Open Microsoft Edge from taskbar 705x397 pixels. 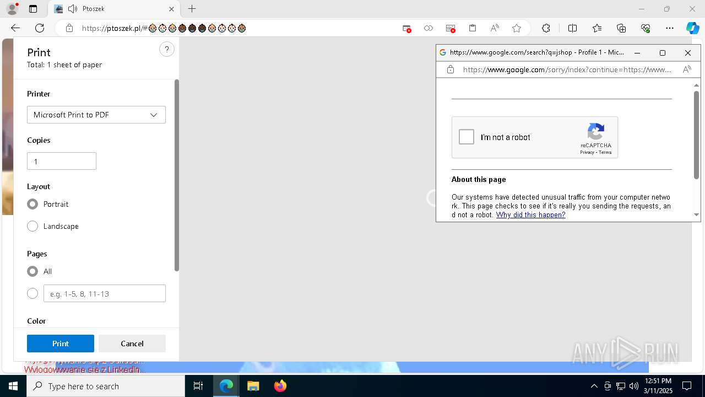(226, 386)
